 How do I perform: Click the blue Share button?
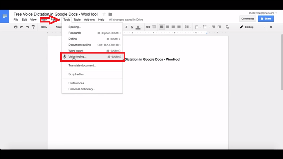[x=266, y=19]
